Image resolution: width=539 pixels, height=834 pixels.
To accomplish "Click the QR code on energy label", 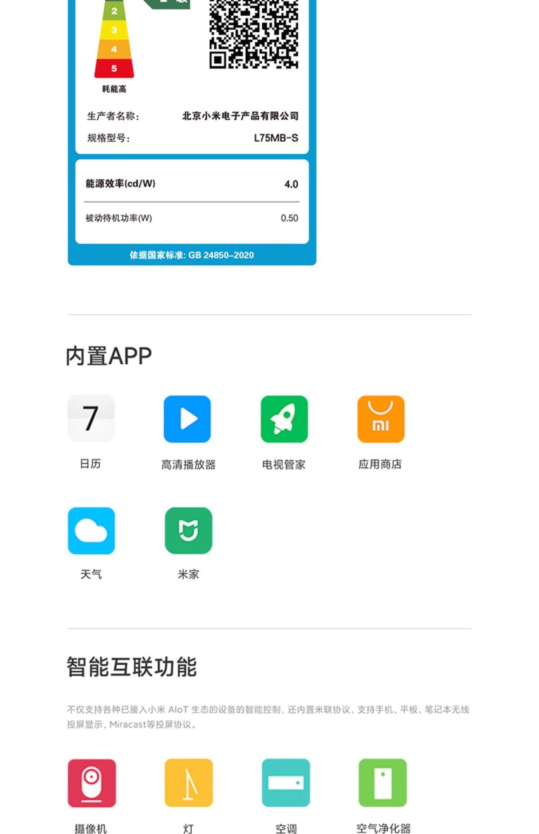I will coord(254,34).
